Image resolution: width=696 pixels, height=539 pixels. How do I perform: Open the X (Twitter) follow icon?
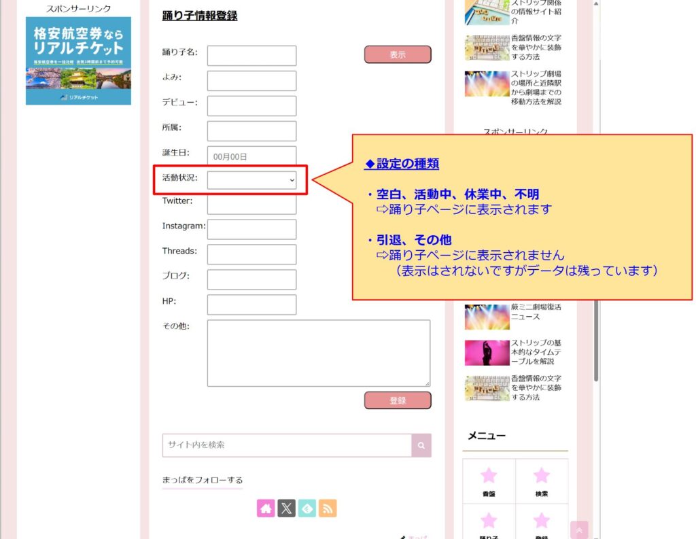point(286,508)
